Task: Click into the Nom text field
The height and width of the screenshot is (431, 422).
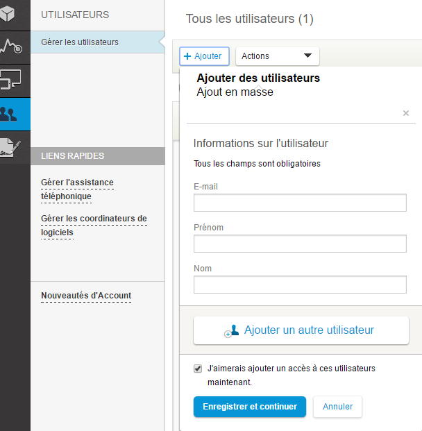Action: click(300, 285)
